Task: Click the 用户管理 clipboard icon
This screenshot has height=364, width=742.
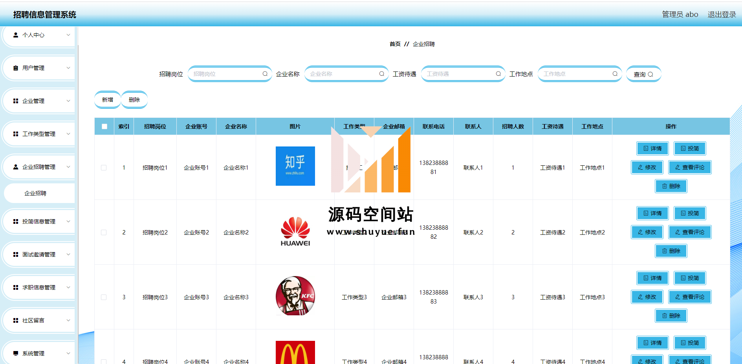Action: (16, 68)
